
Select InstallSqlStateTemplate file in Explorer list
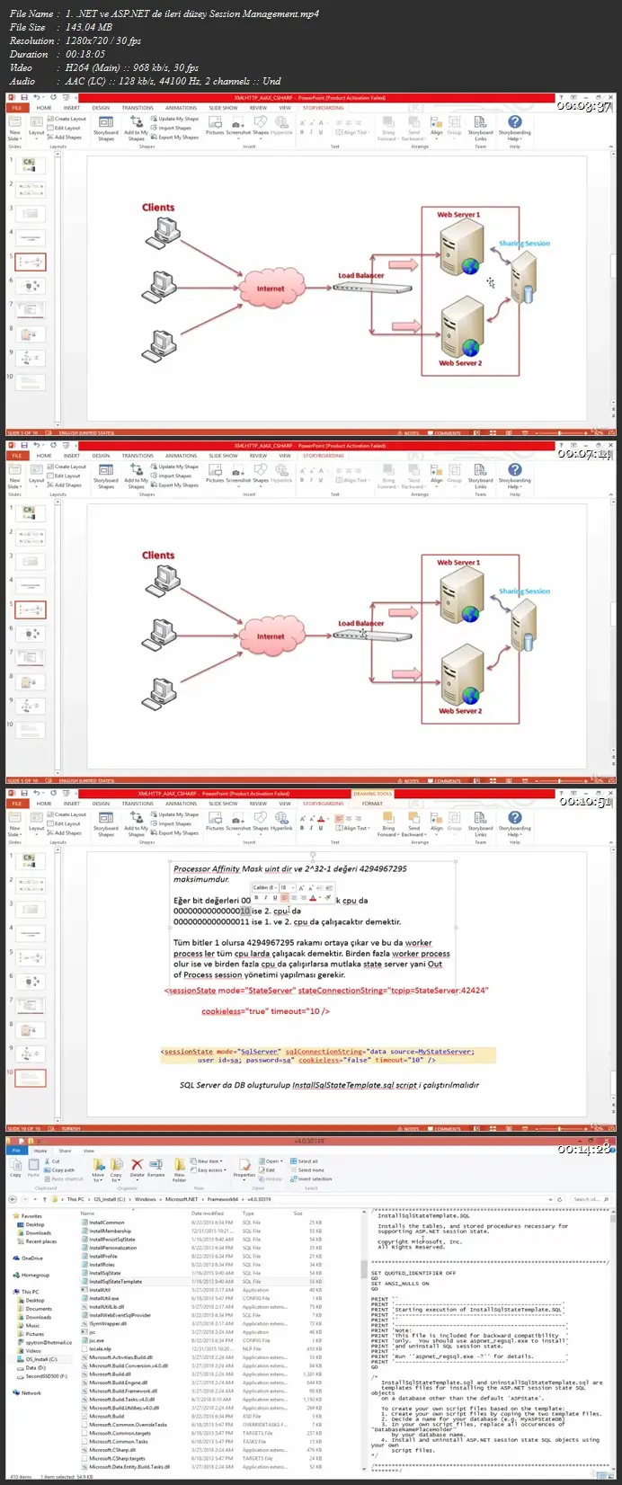point(115,1282)
